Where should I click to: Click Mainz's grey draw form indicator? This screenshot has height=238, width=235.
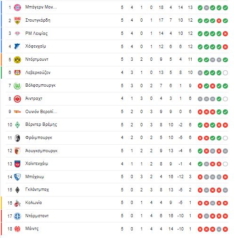point(219,230)
